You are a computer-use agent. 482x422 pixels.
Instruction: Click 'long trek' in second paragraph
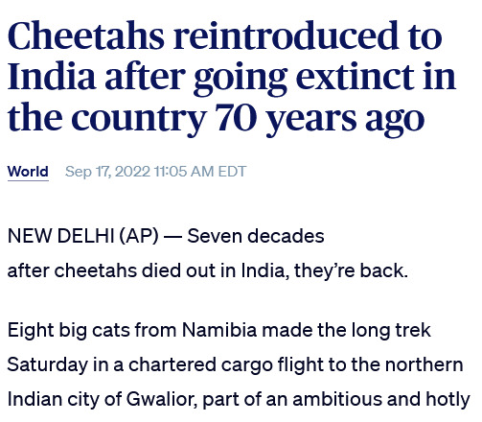coord(391,330)
